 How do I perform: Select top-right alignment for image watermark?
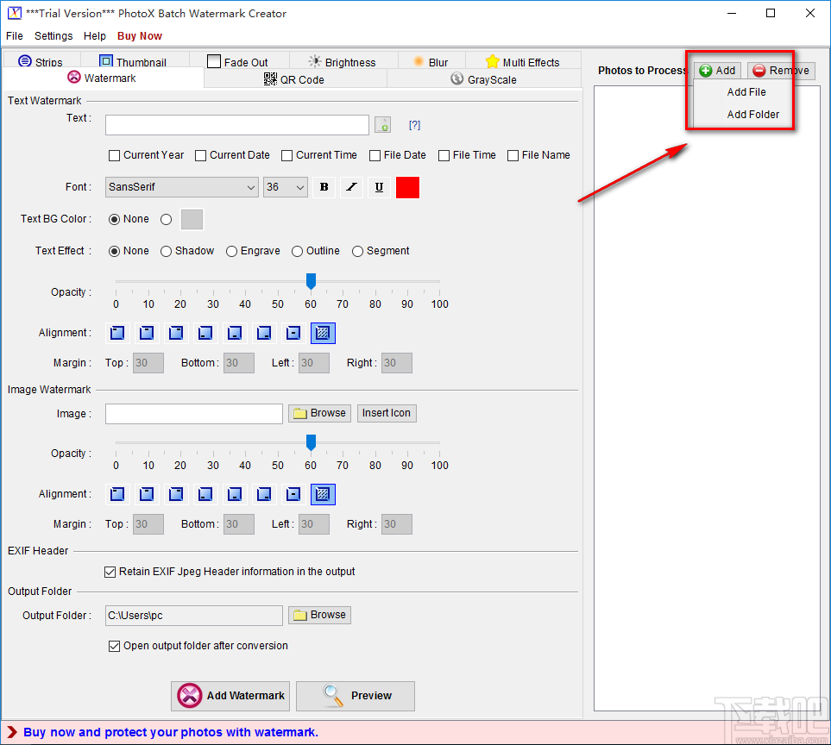click(176, 494)
